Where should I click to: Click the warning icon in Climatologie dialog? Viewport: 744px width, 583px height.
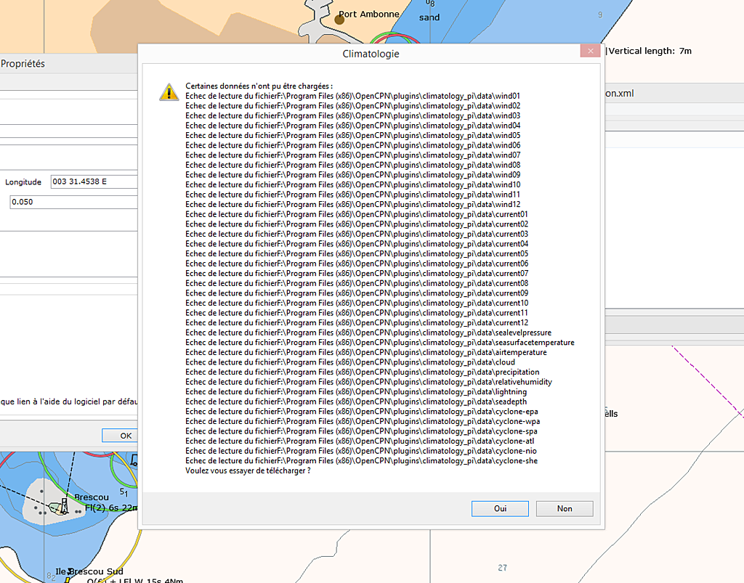(169, 92)
